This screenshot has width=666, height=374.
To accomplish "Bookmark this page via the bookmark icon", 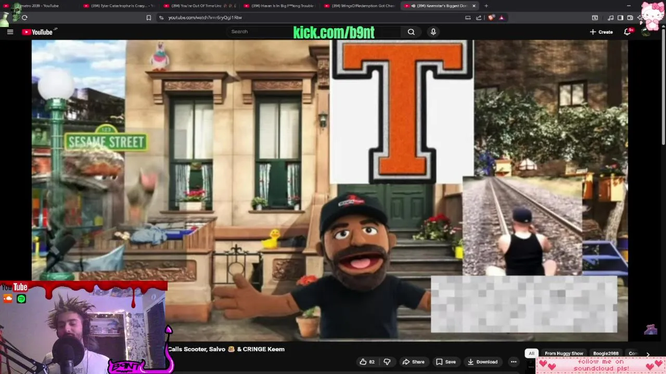I will tap(148, 18).
